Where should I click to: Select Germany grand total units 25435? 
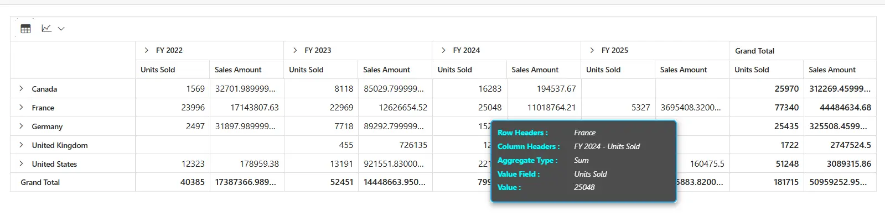coord(767,126)
